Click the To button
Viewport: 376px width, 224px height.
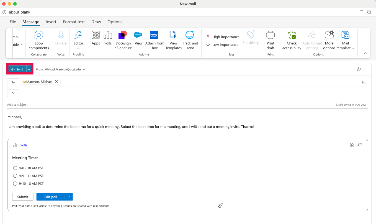pos(13,82)
